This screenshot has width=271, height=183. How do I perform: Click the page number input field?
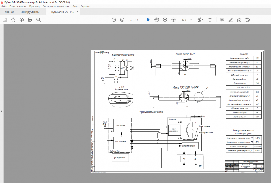pos(131,20)
